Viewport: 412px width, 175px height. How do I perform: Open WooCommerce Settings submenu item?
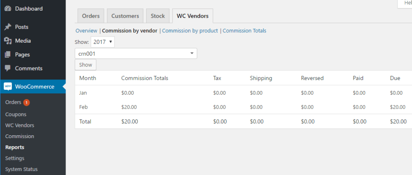pos(15,158)
